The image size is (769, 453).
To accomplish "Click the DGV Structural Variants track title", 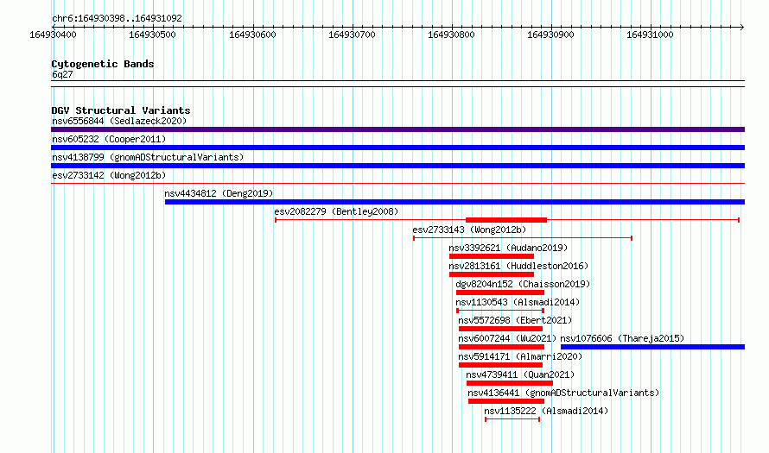I will [121, 110].
